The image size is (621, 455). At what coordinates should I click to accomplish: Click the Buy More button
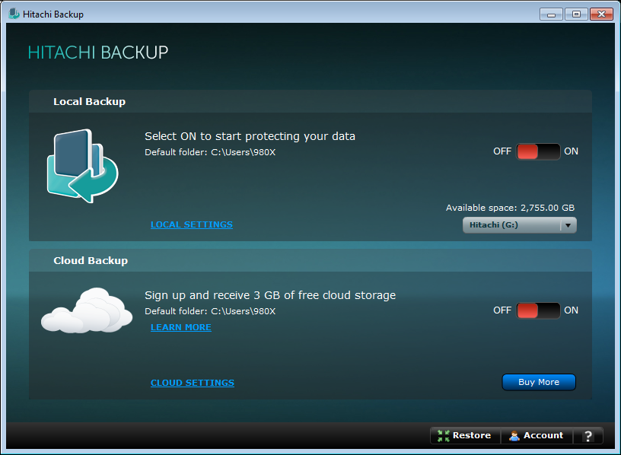pyautogui.click(x=539, y=382)
